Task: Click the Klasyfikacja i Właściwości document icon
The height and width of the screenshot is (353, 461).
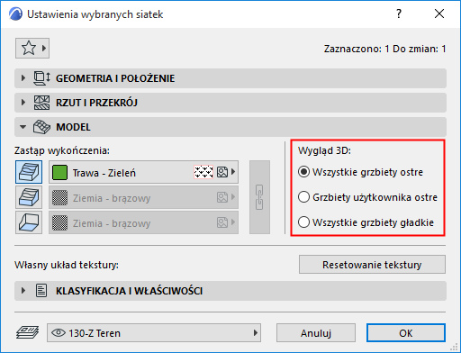Action: [41, 291]
